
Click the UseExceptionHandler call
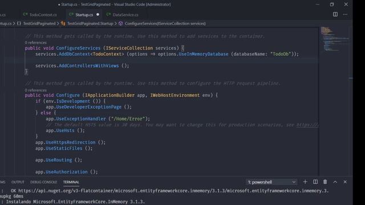tap(81, 119)
